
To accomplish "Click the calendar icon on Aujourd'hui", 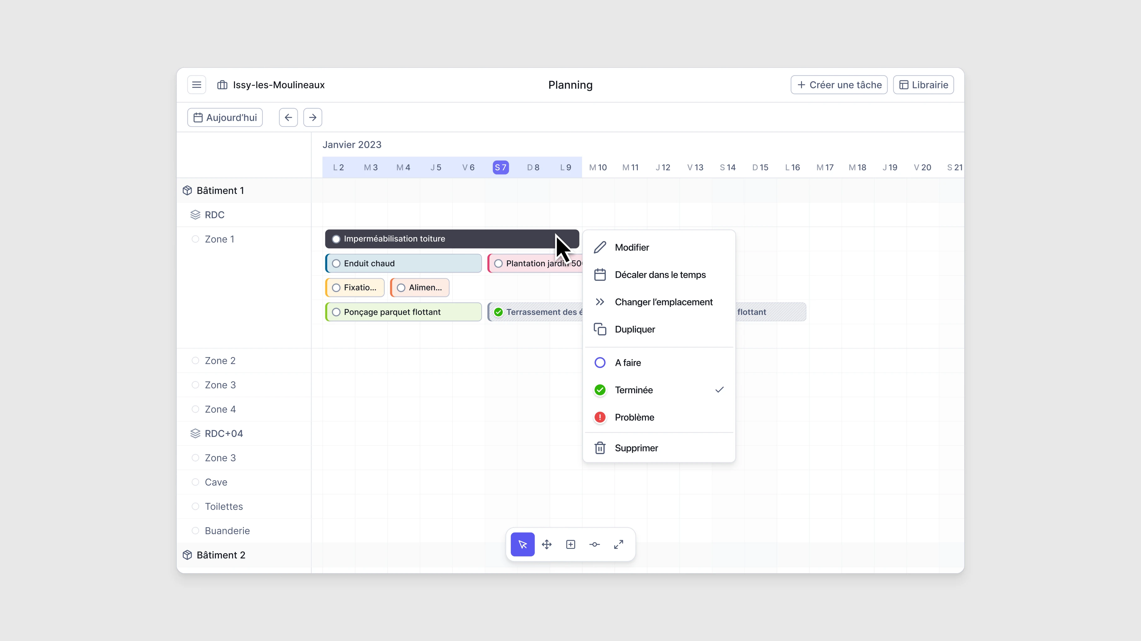I will [x=198, y=117].
